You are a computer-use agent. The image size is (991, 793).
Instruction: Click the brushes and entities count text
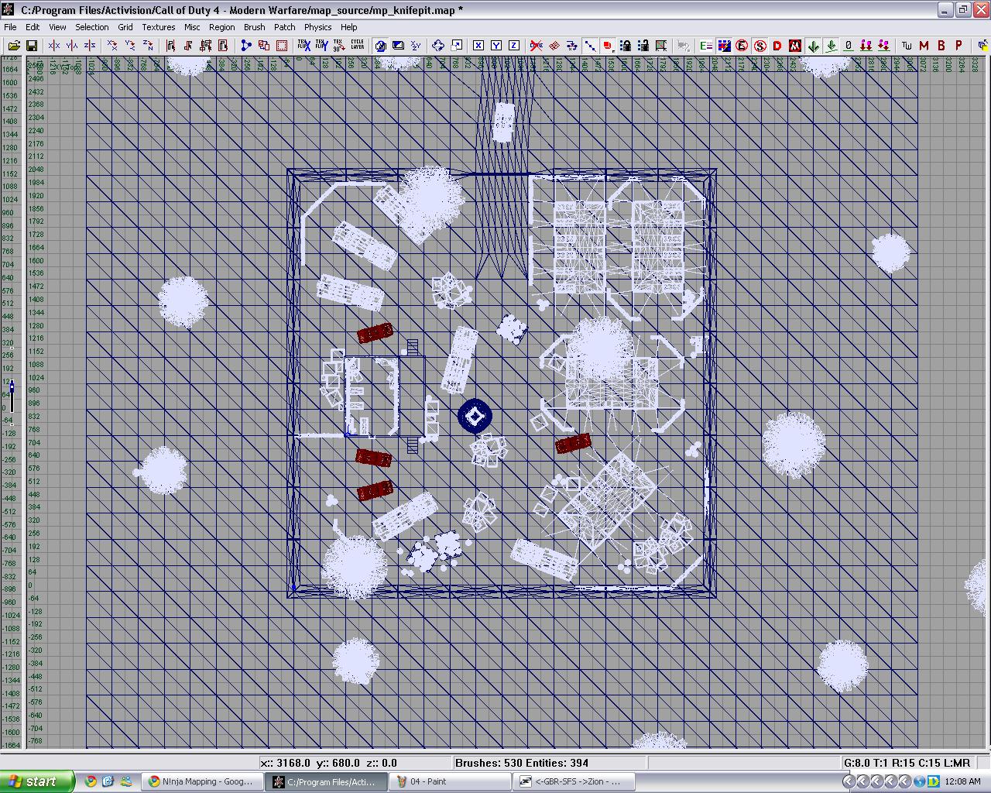pos(522,763)
